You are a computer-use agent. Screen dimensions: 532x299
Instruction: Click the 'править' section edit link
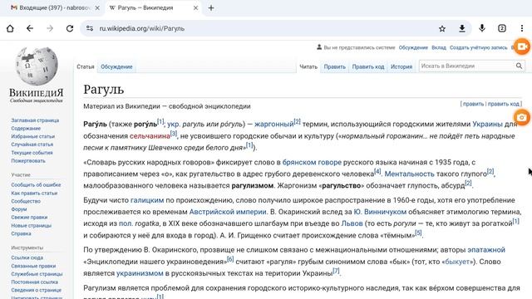(473, 104)
